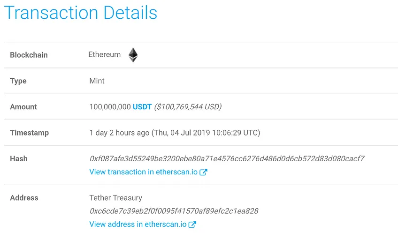Open the USDT currency link
Image resolution: width=398 pixels, height=233 pixels.
coord(142,107)
